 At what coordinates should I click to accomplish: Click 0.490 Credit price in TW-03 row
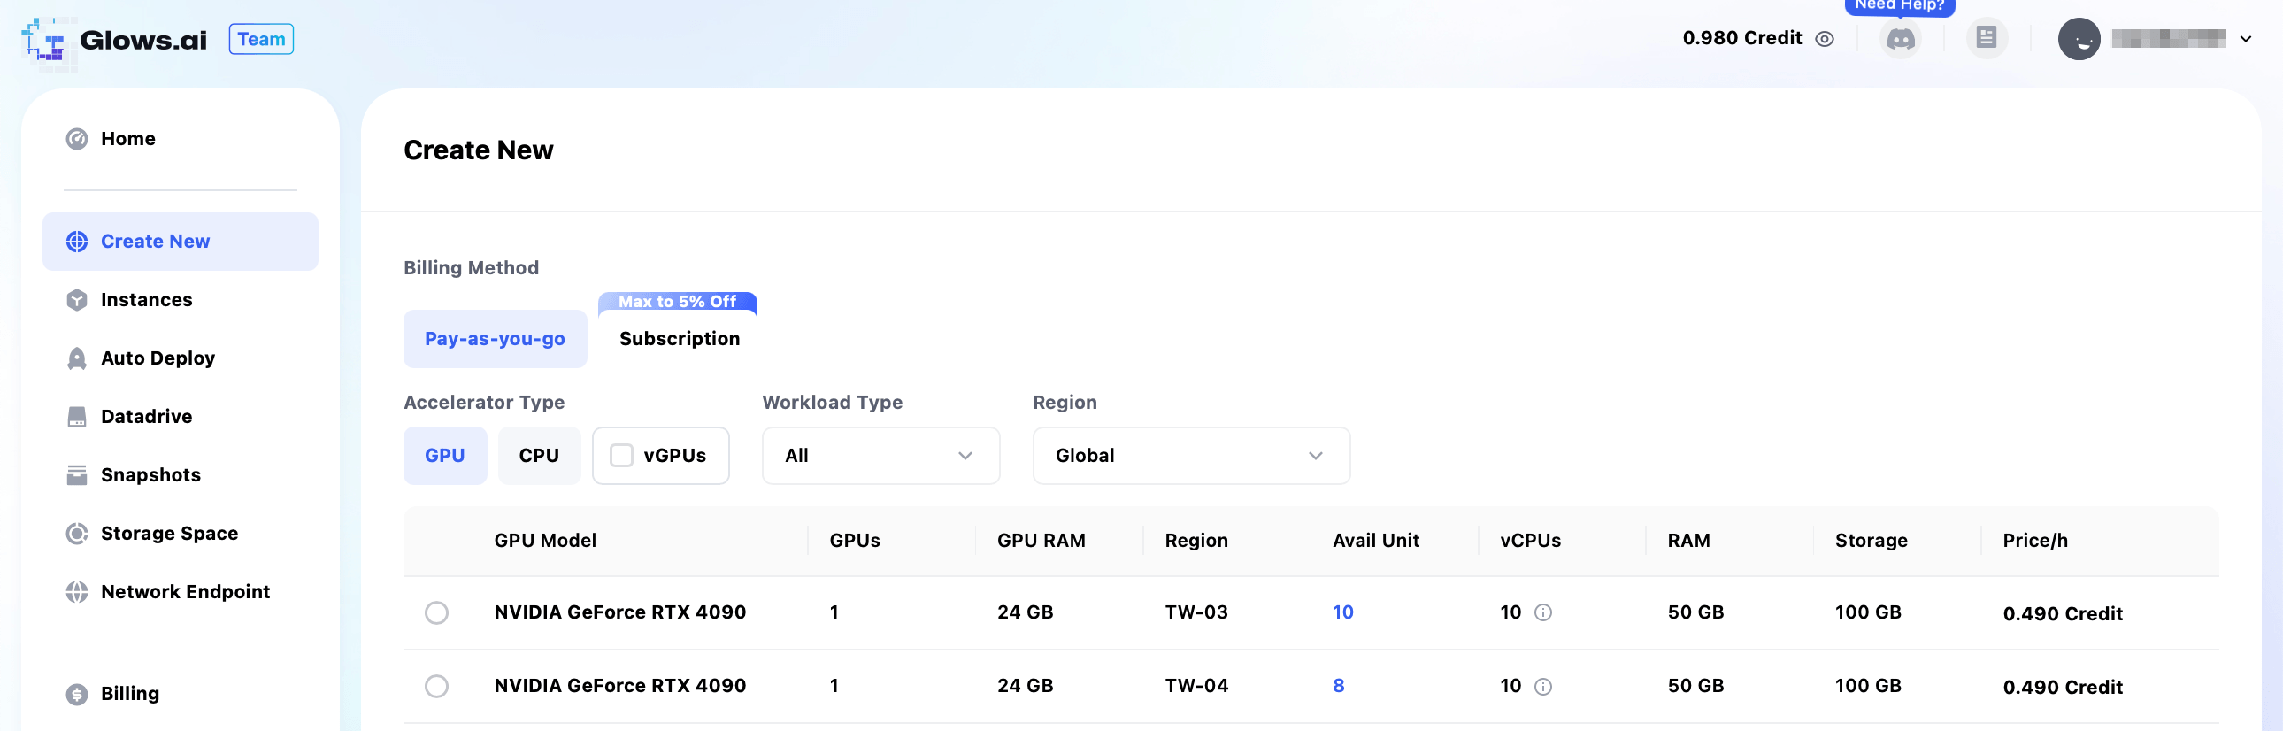click(2063, 615)
